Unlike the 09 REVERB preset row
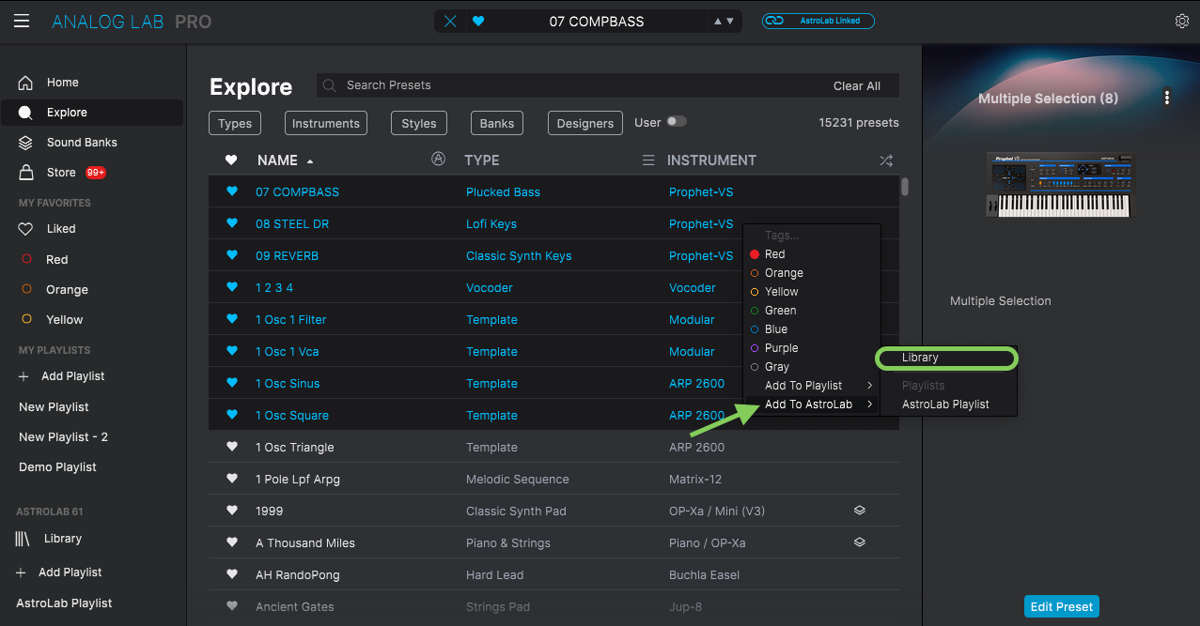 232,255
